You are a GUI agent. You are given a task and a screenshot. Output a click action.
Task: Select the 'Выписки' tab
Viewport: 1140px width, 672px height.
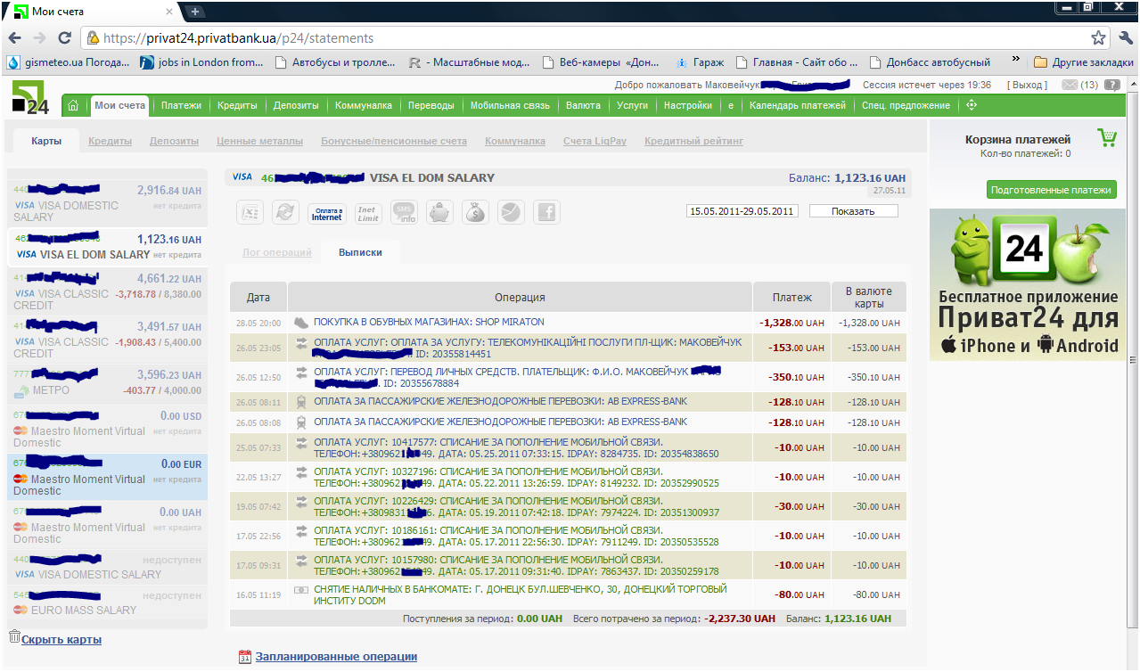[360, 252]
